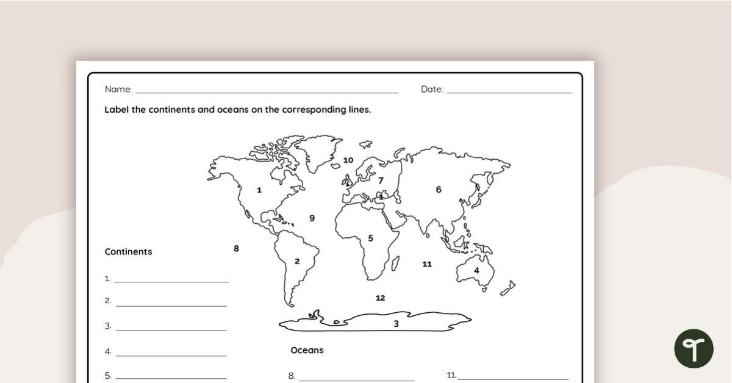Click answer line number 3 under Continents
This screenshot has width=732, height=383.
point(171,330)
